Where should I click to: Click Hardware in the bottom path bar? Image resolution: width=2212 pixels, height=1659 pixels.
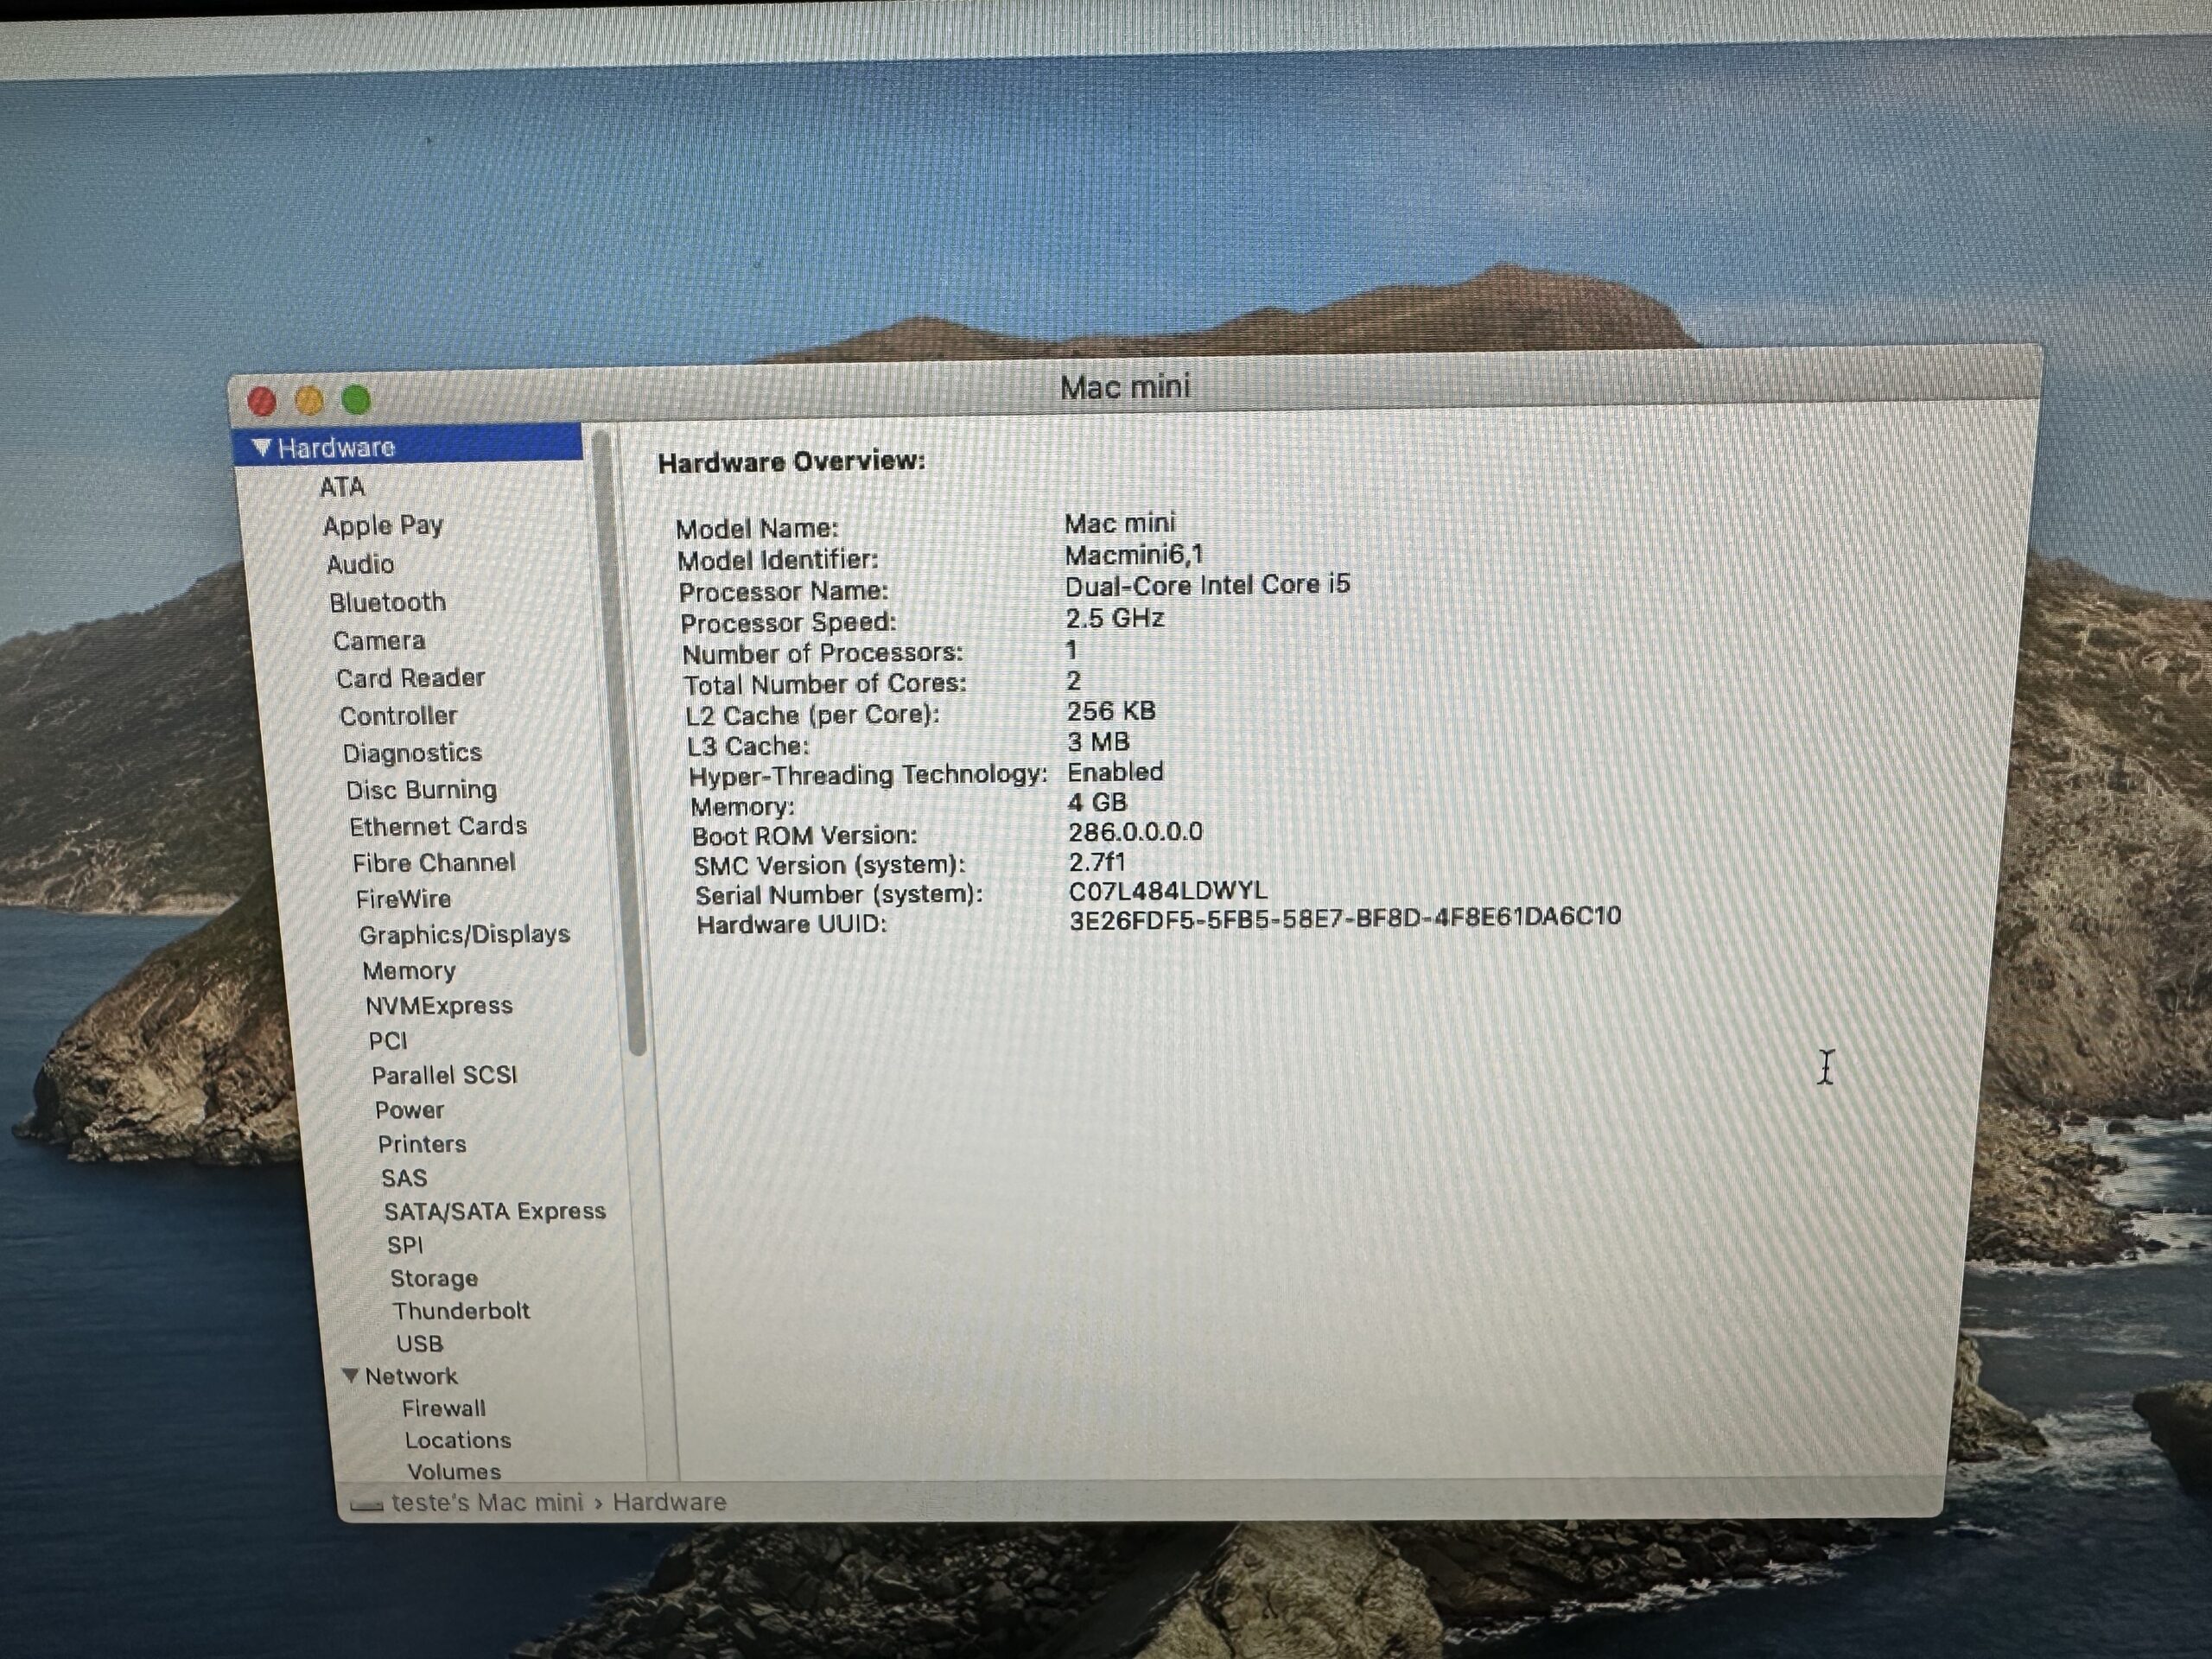pos(669,1502)
